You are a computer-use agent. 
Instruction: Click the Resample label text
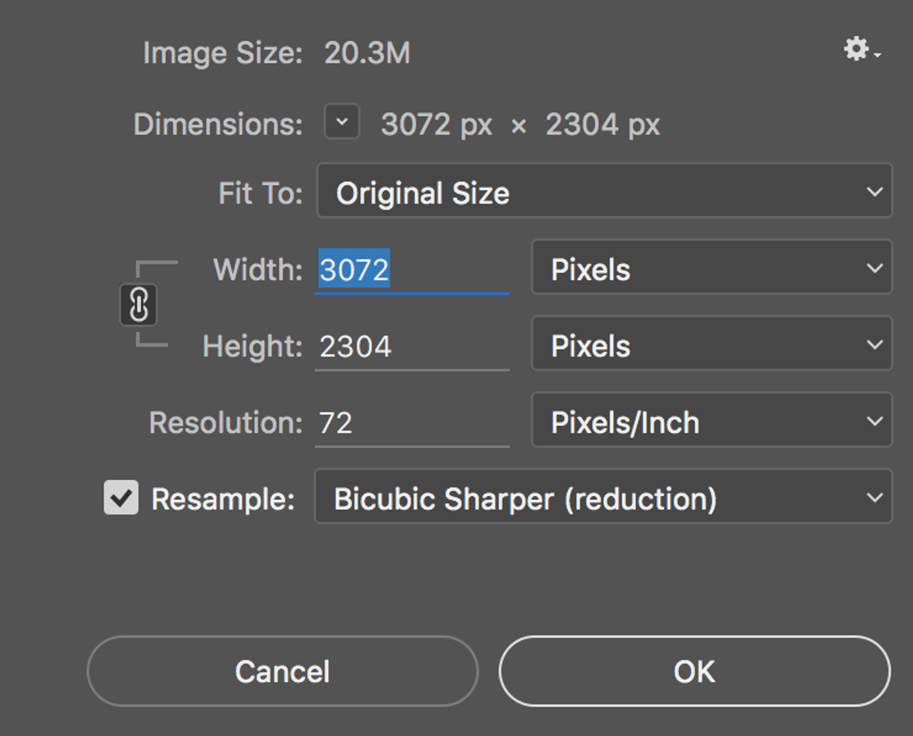click(223, 499)
